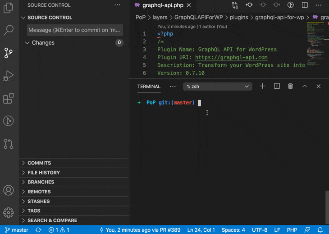Select the TERMINAL panel tab
This screenshot has height=234, width=329.
[149, 87]
